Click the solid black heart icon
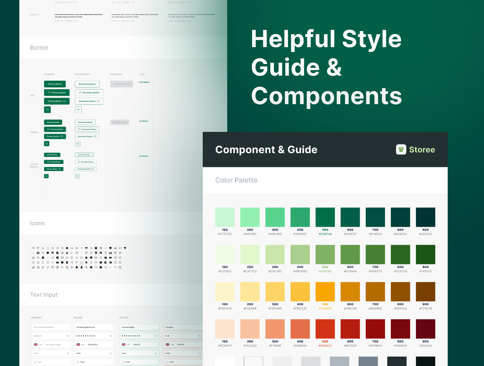484x366 pixels. click(91, 258)
